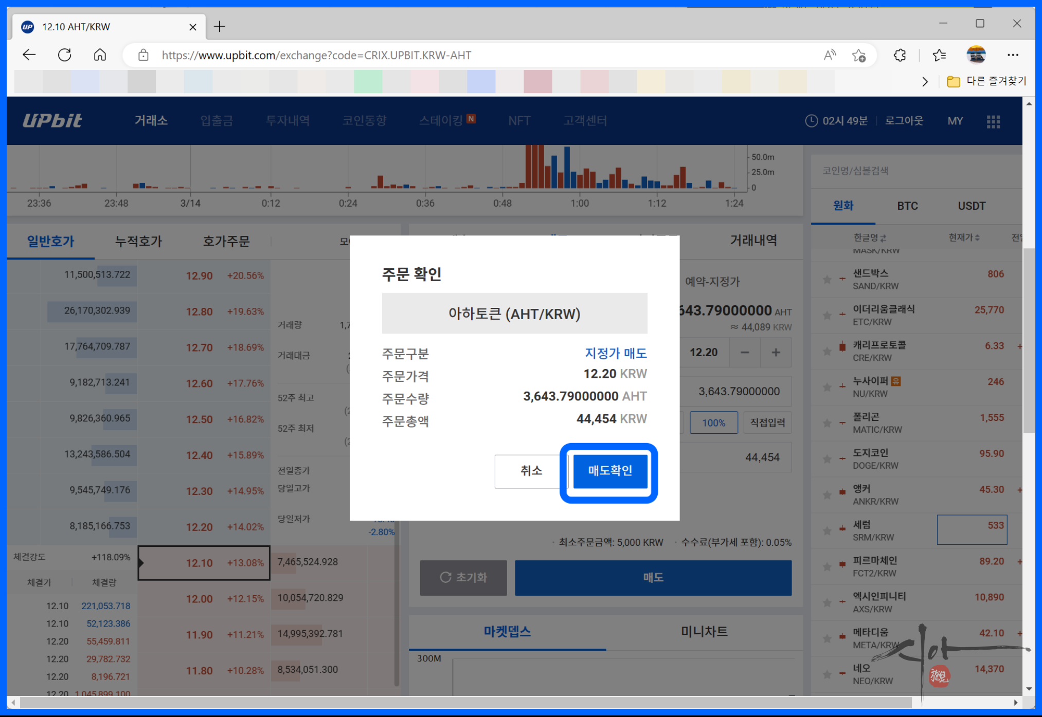
Task: Cancel the order with 취소 button
Action: [530, 471]
